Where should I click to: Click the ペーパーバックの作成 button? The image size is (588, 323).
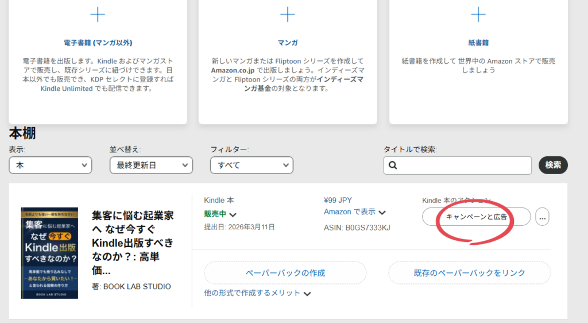pos(285,272)
